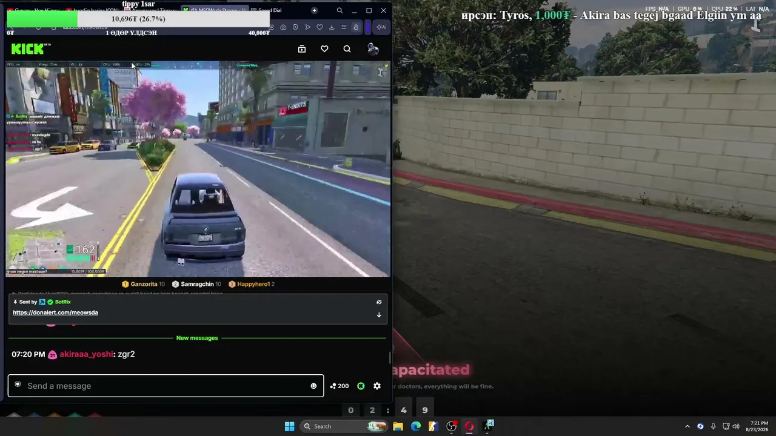Click BotRix sender name in pinned message
The height and width of the screenshot is (436, 776).
(x=63, y=302)
